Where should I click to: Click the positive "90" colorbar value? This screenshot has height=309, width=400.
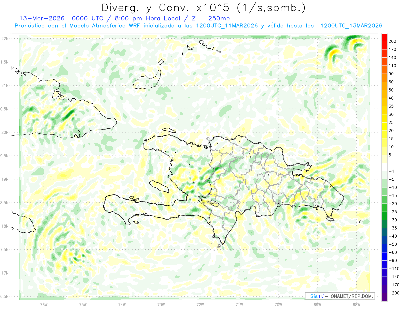(x=391, y=74)
